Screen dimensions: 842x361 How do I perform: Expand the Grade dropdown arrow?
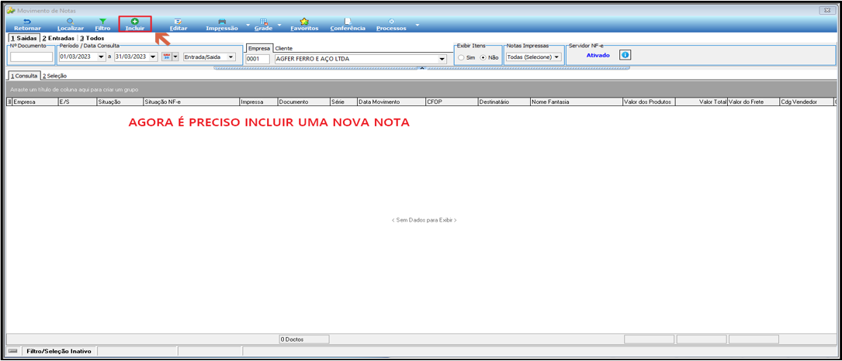click(279, 25)
